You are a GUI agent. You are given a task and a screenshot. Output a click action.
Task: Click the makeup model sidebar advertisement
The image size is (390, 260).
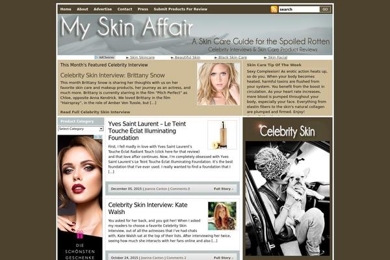(80, 198)
